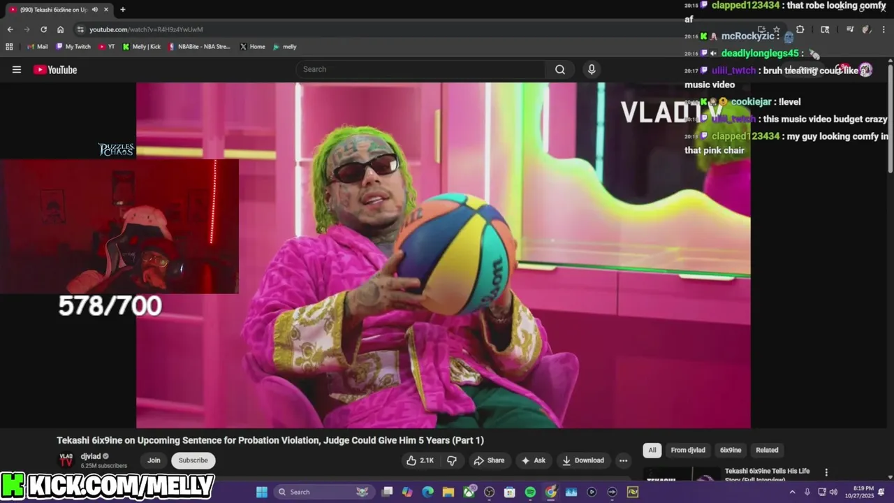Open djvlad channel name link

[x=91, y=456]
